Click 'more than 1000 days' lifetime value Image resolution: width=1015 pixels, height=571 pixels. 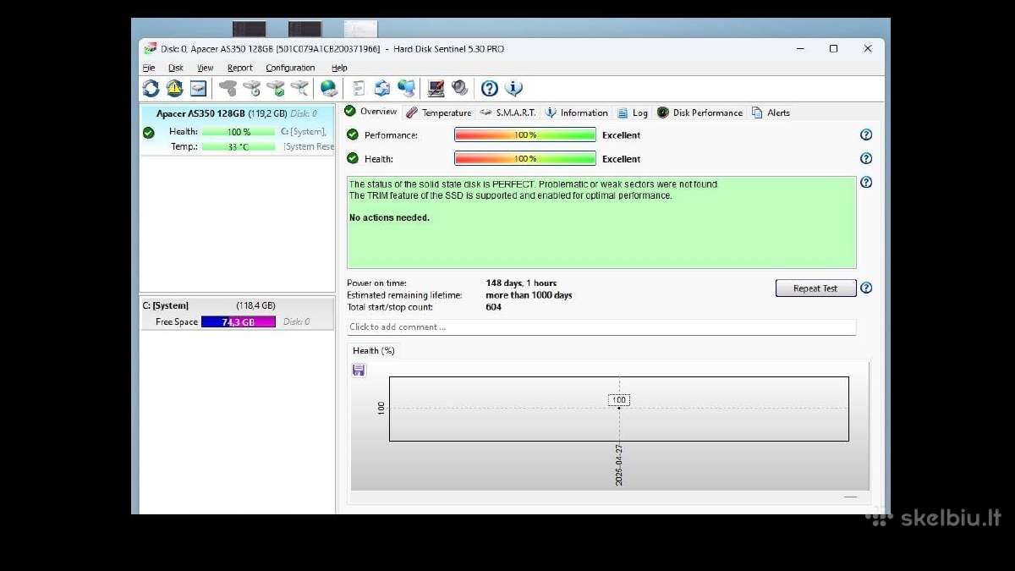529,295
